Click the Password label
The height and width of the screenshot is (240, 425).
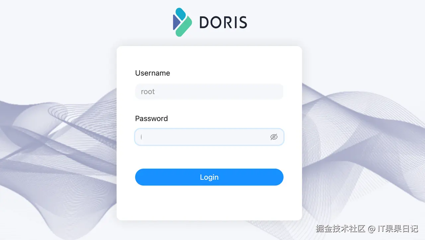coord(151,118)
